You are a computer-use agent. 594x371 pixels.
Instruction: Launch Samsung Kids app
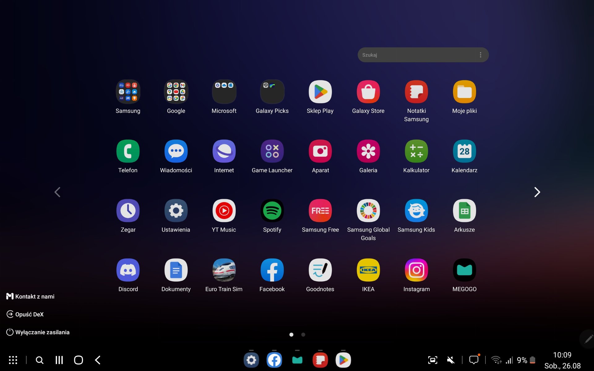[416, 211]
